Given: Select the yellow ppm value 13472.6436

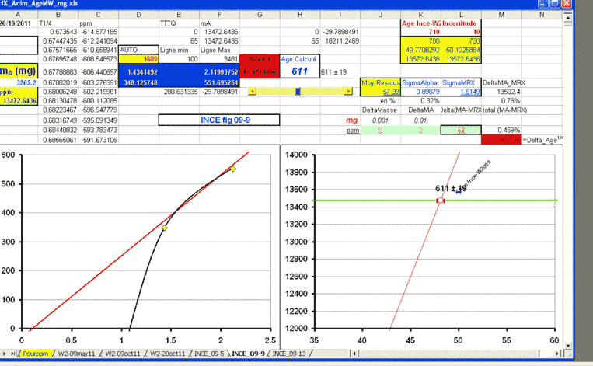Looking at the screenshot, I should point(19,100).
